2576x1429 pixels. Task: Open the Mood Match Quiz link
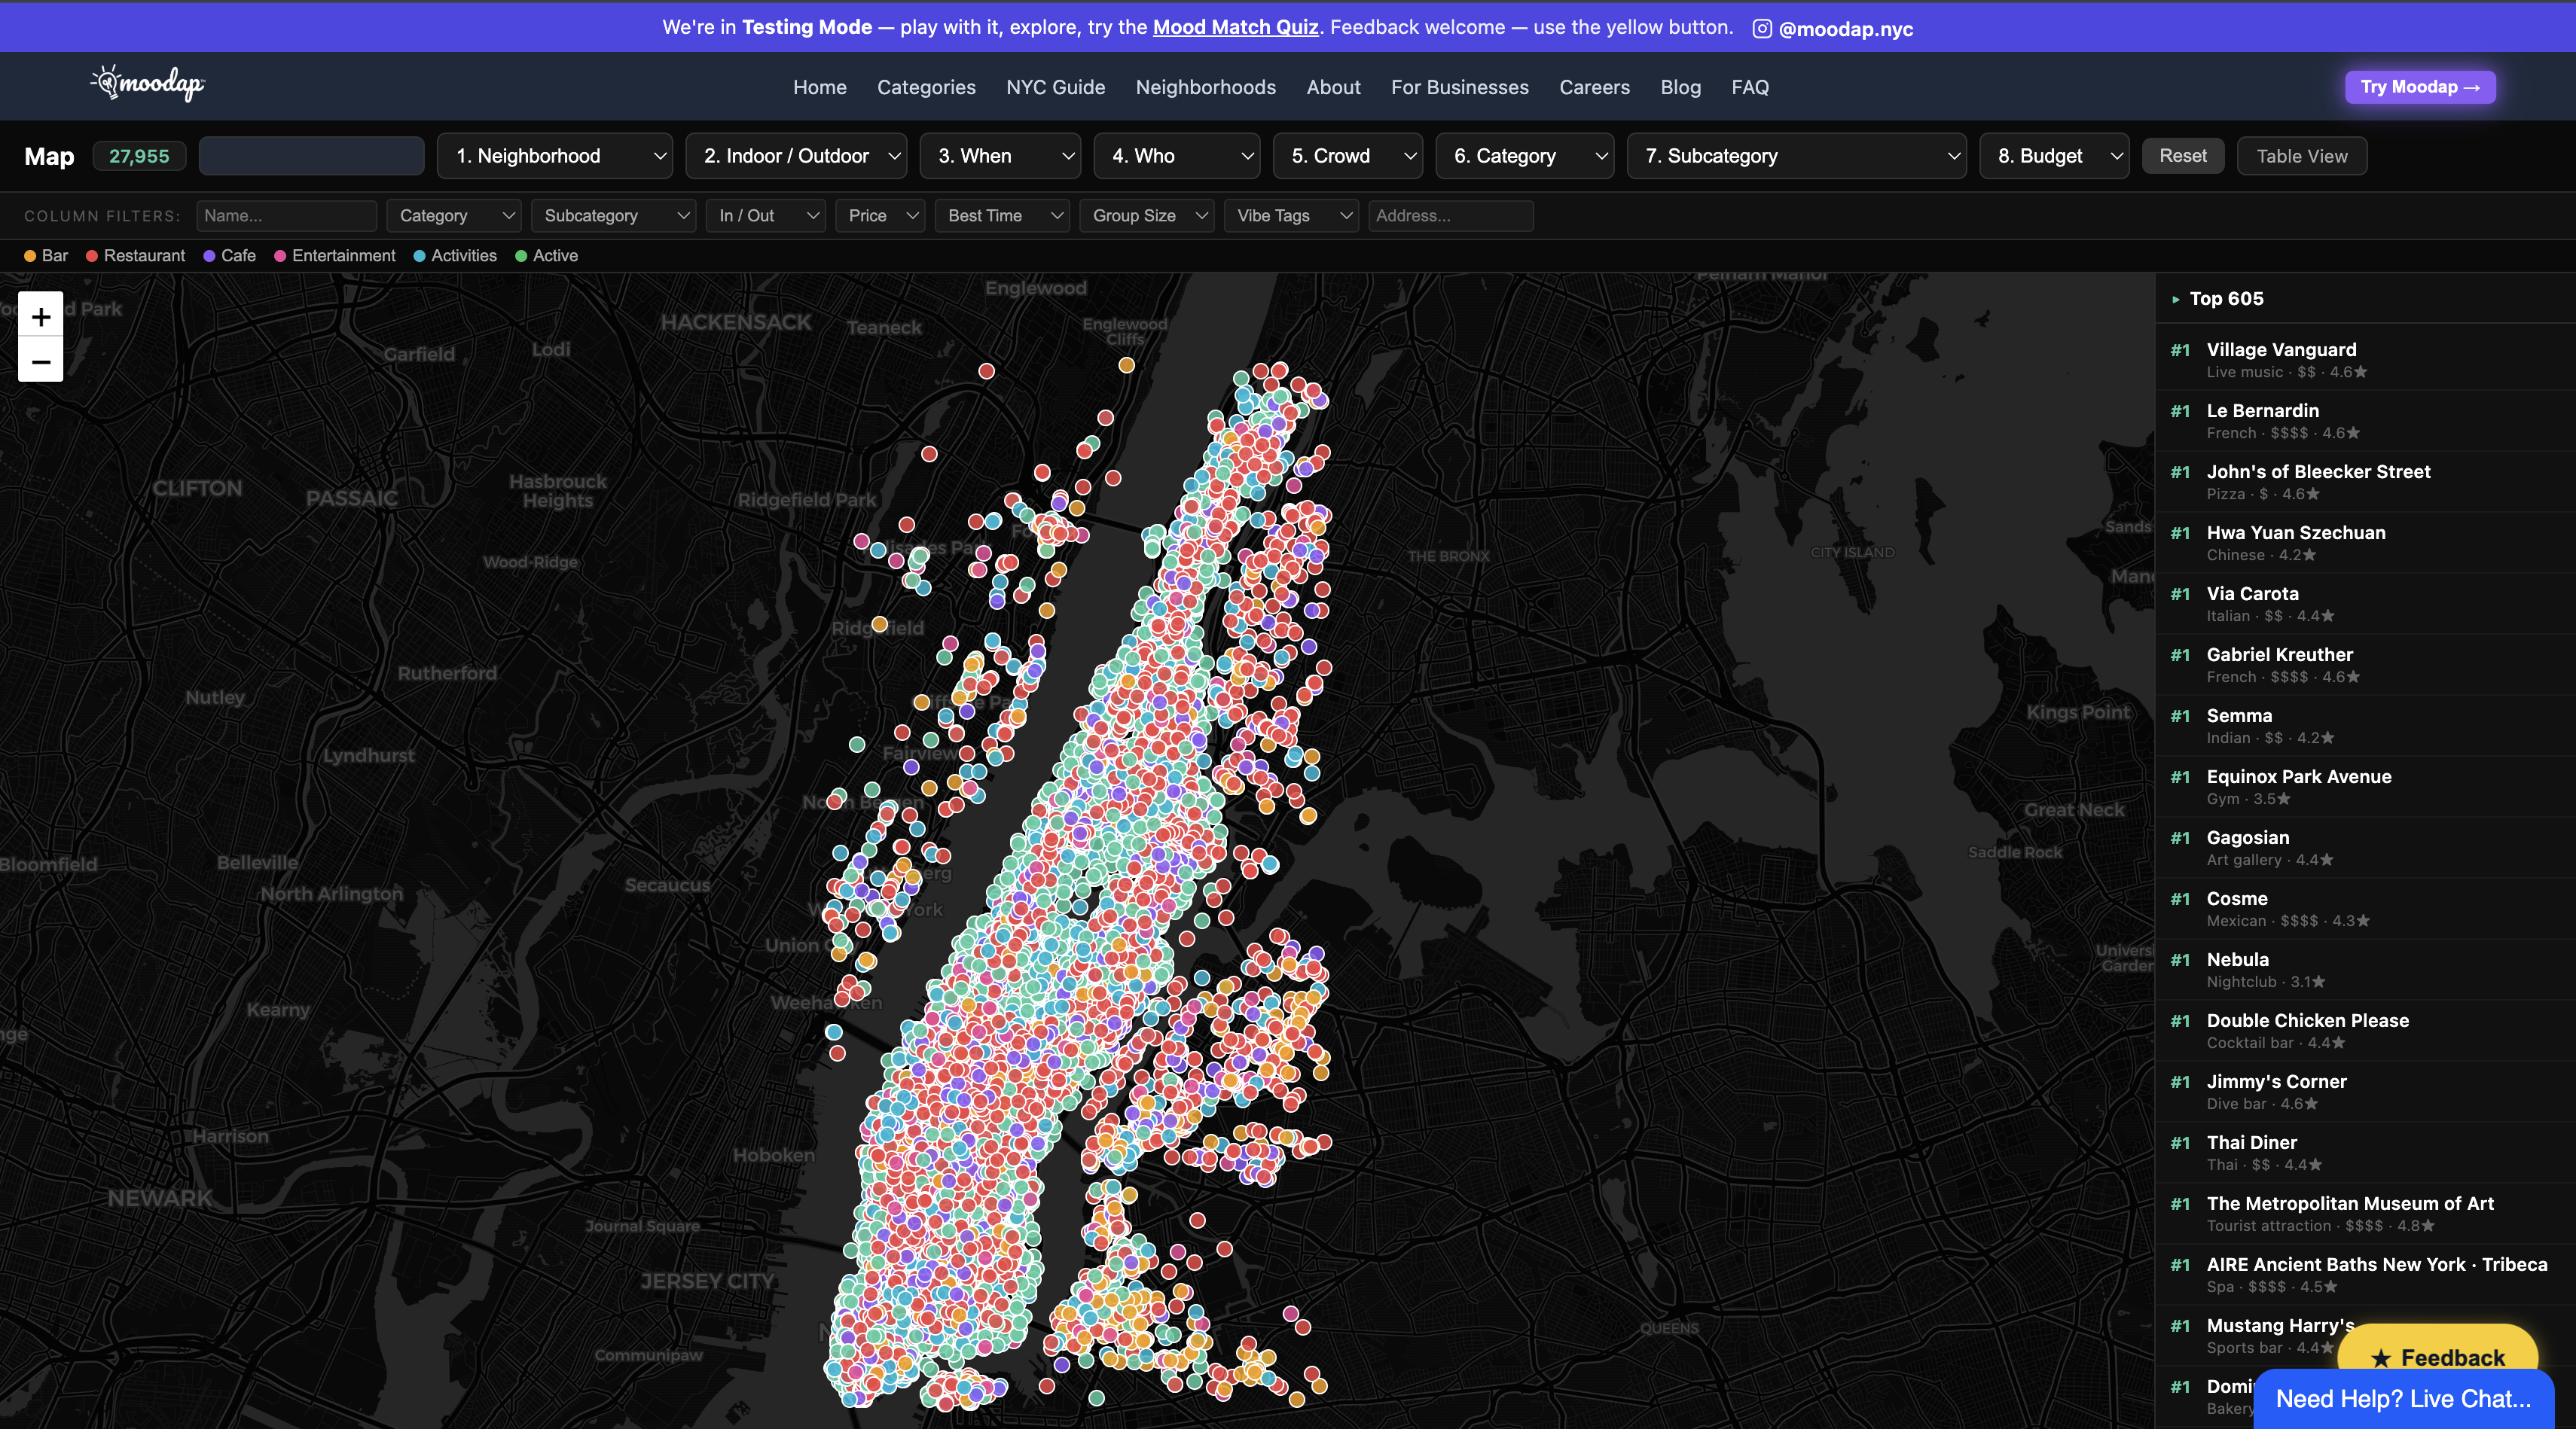pos(1235,27)
